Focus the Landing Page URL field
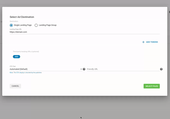The height and width of the screenshot is (119, 170). click(84, 32)
